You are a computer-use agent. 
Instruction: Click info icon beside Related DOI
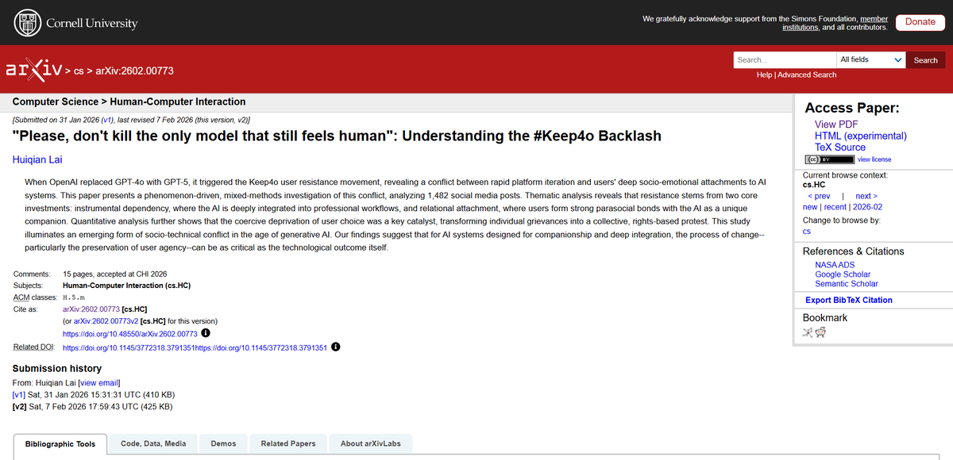335,347
